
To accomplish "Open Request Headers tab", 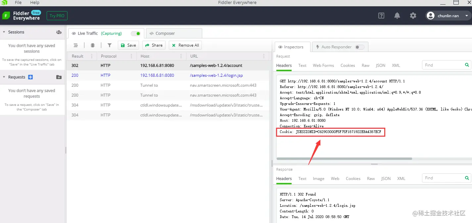I will point(284,66).
